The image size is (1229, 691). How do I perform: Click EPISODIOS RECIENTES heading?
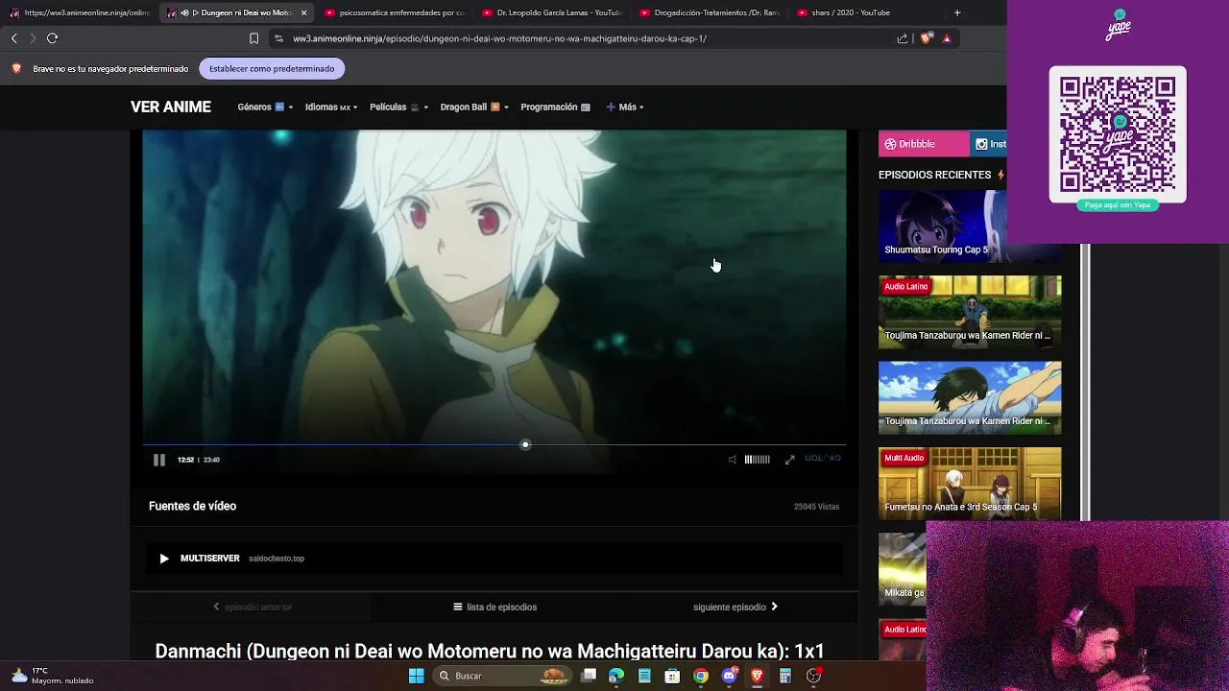[934, 175]
